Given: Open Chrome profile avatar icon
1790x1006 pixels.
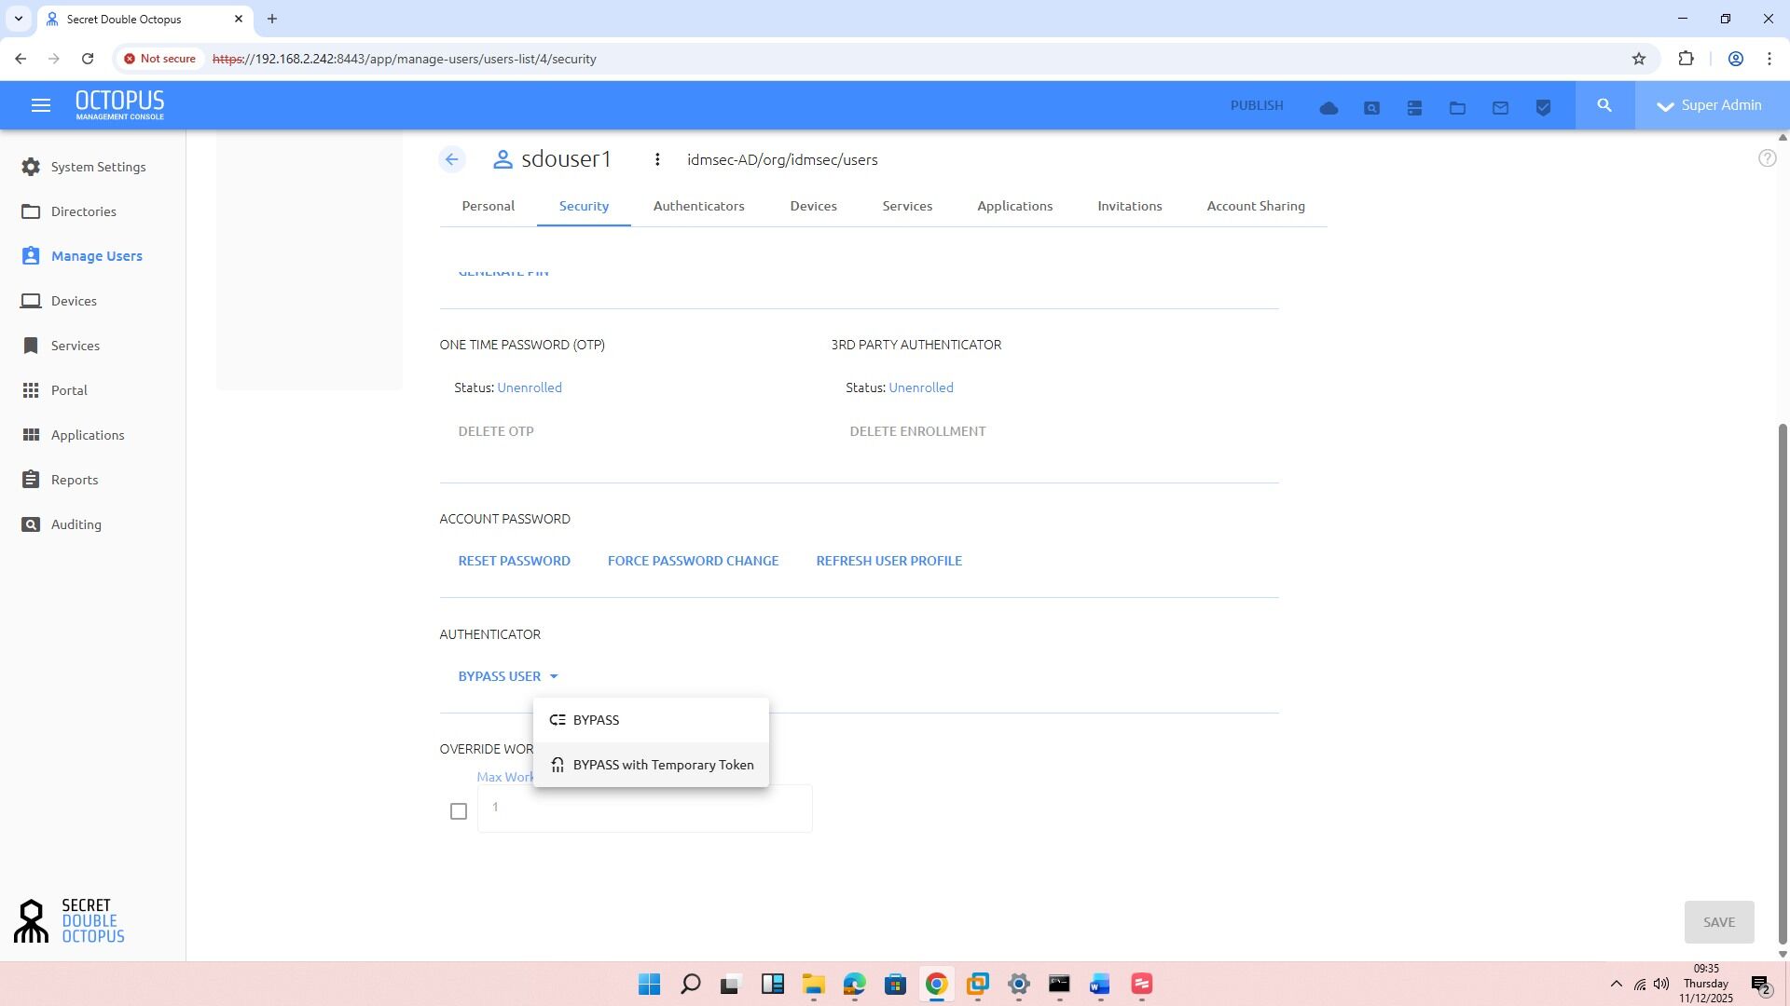Looking at the screenshot, I should point(1736,59).
